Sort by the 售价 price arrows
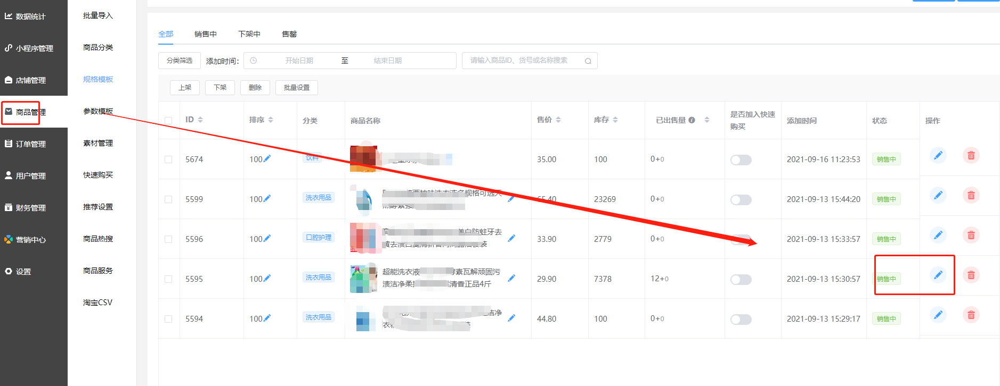Viewport: 1000px width, 386px height. pos(558,120)
